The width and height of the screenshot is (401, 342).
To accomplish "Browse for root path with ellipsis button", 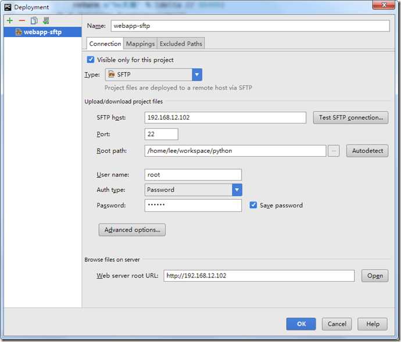I will click(x=334, y=151).
